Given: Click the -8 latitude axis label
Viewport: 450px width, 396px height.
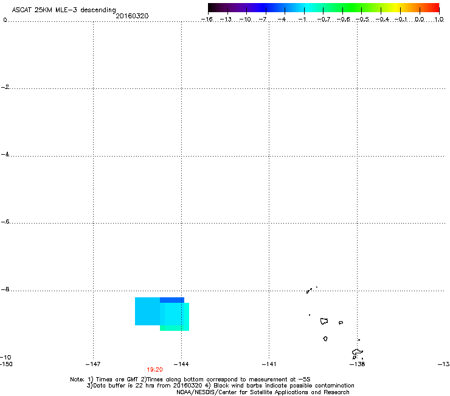Looking at the screenshot, I should tap(5, 289).
